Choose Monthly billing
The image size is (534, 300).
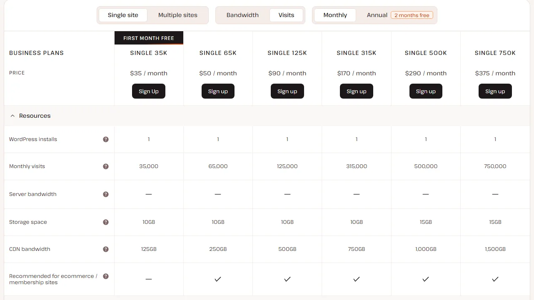[x=335, y=15]
